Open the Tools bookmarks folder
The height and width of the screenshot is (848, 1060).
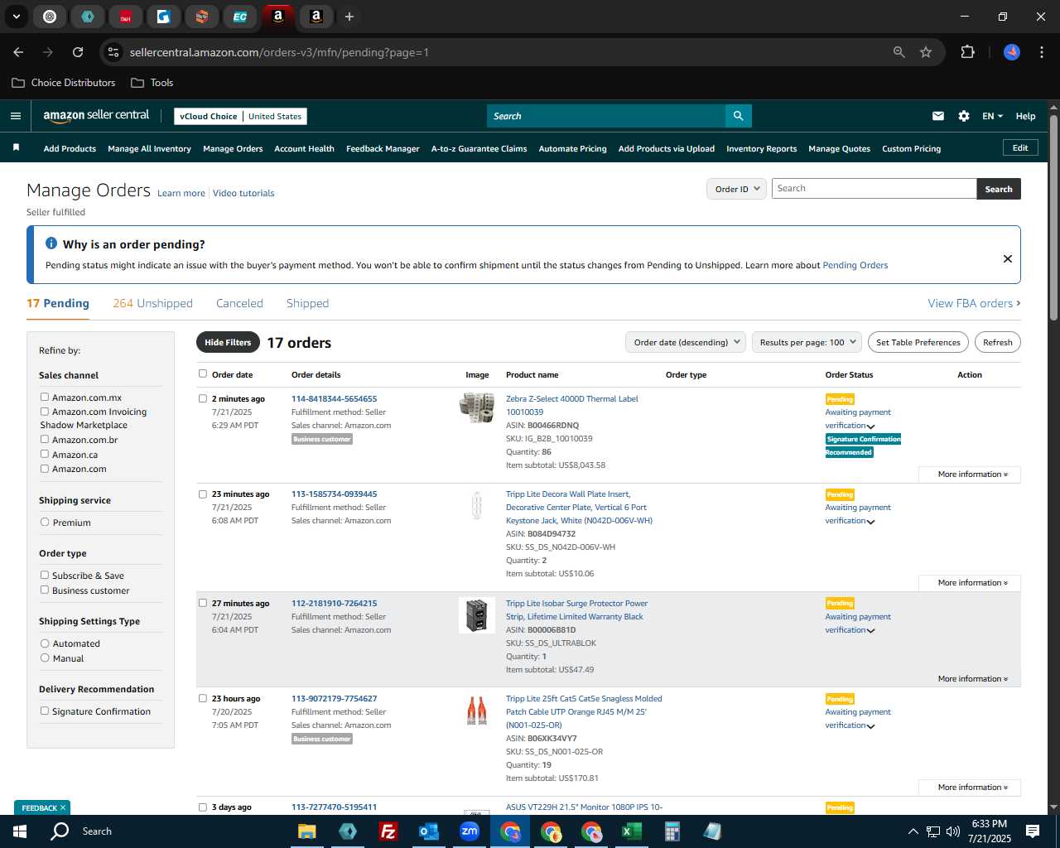click(152, 83)
